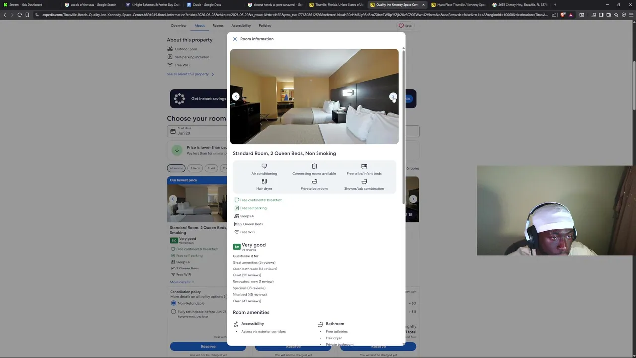
Task: Show next room photo in dialog
Action: point(393,97)
